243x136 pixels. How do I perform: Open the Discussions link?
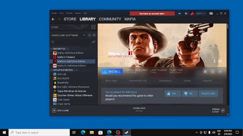(165, 80)
